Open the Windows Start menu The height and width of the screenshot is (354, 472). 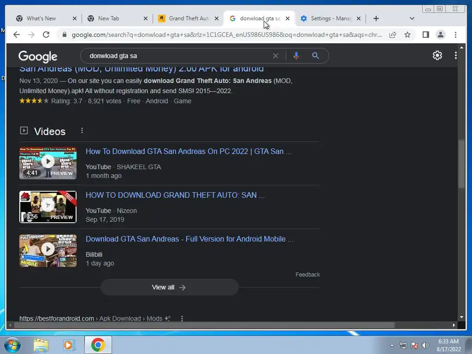12,345
